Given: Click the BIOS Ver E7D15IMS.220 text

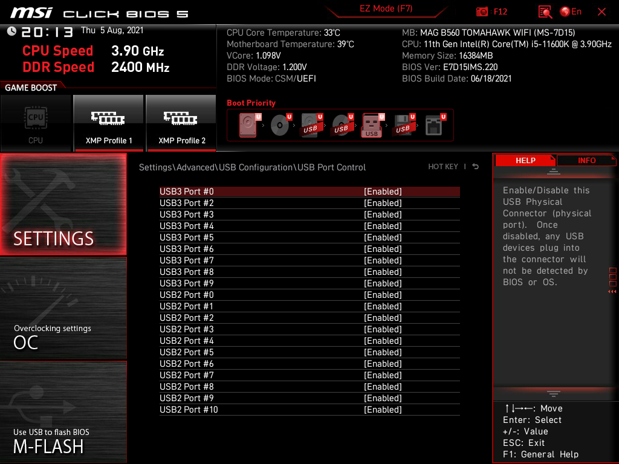Looking at the screenshot, I should pyautogui.click(x=450, y=67).
